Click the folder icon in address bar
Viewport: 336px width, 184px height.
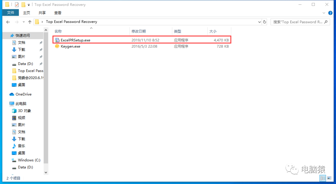click(37, 22)
